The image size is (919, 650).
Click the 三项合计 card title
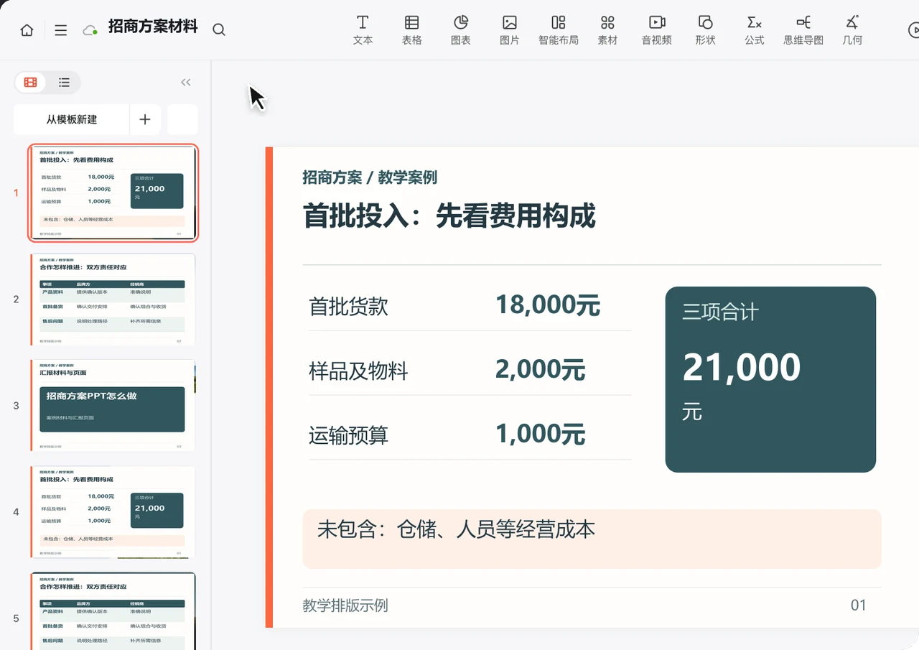(720, 312)
